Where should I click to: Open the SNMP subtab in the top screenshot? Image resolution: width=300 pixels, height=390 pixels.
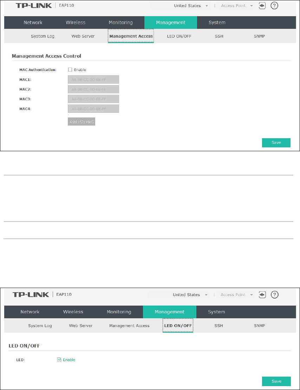click(x=259, y=36)
